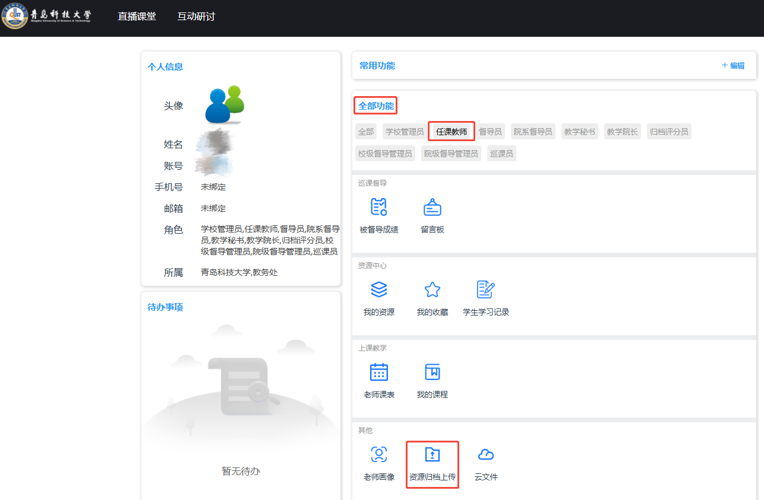Filter functions by 学校管理员 role
Image resolution: width=764 pixels, height=500 pixels.
[404, 132]
